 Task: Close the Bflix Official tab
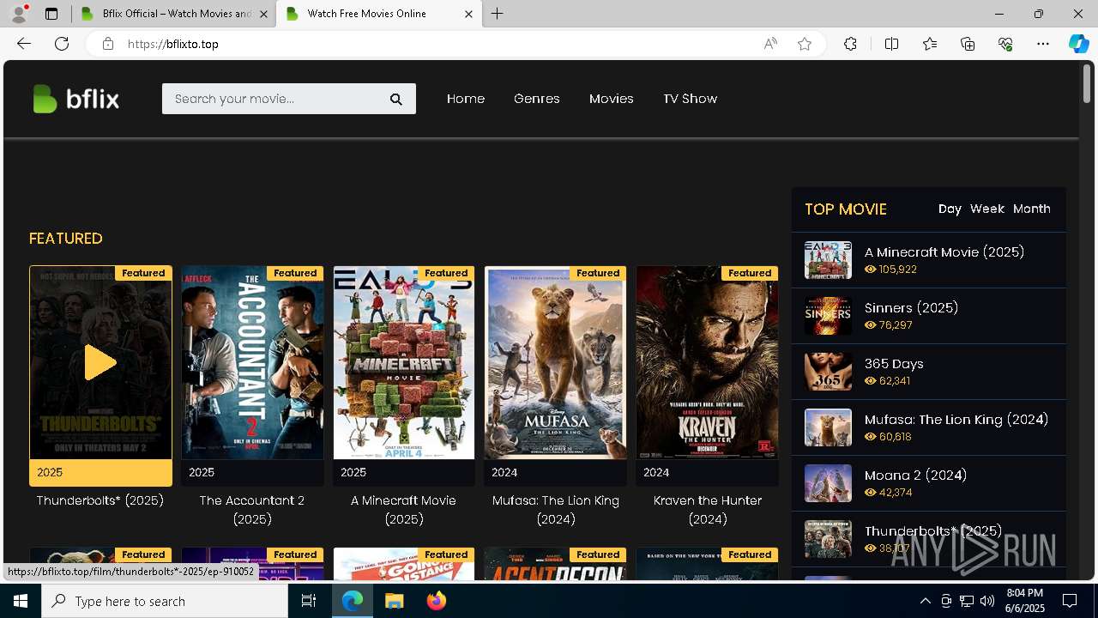[263, 14]
